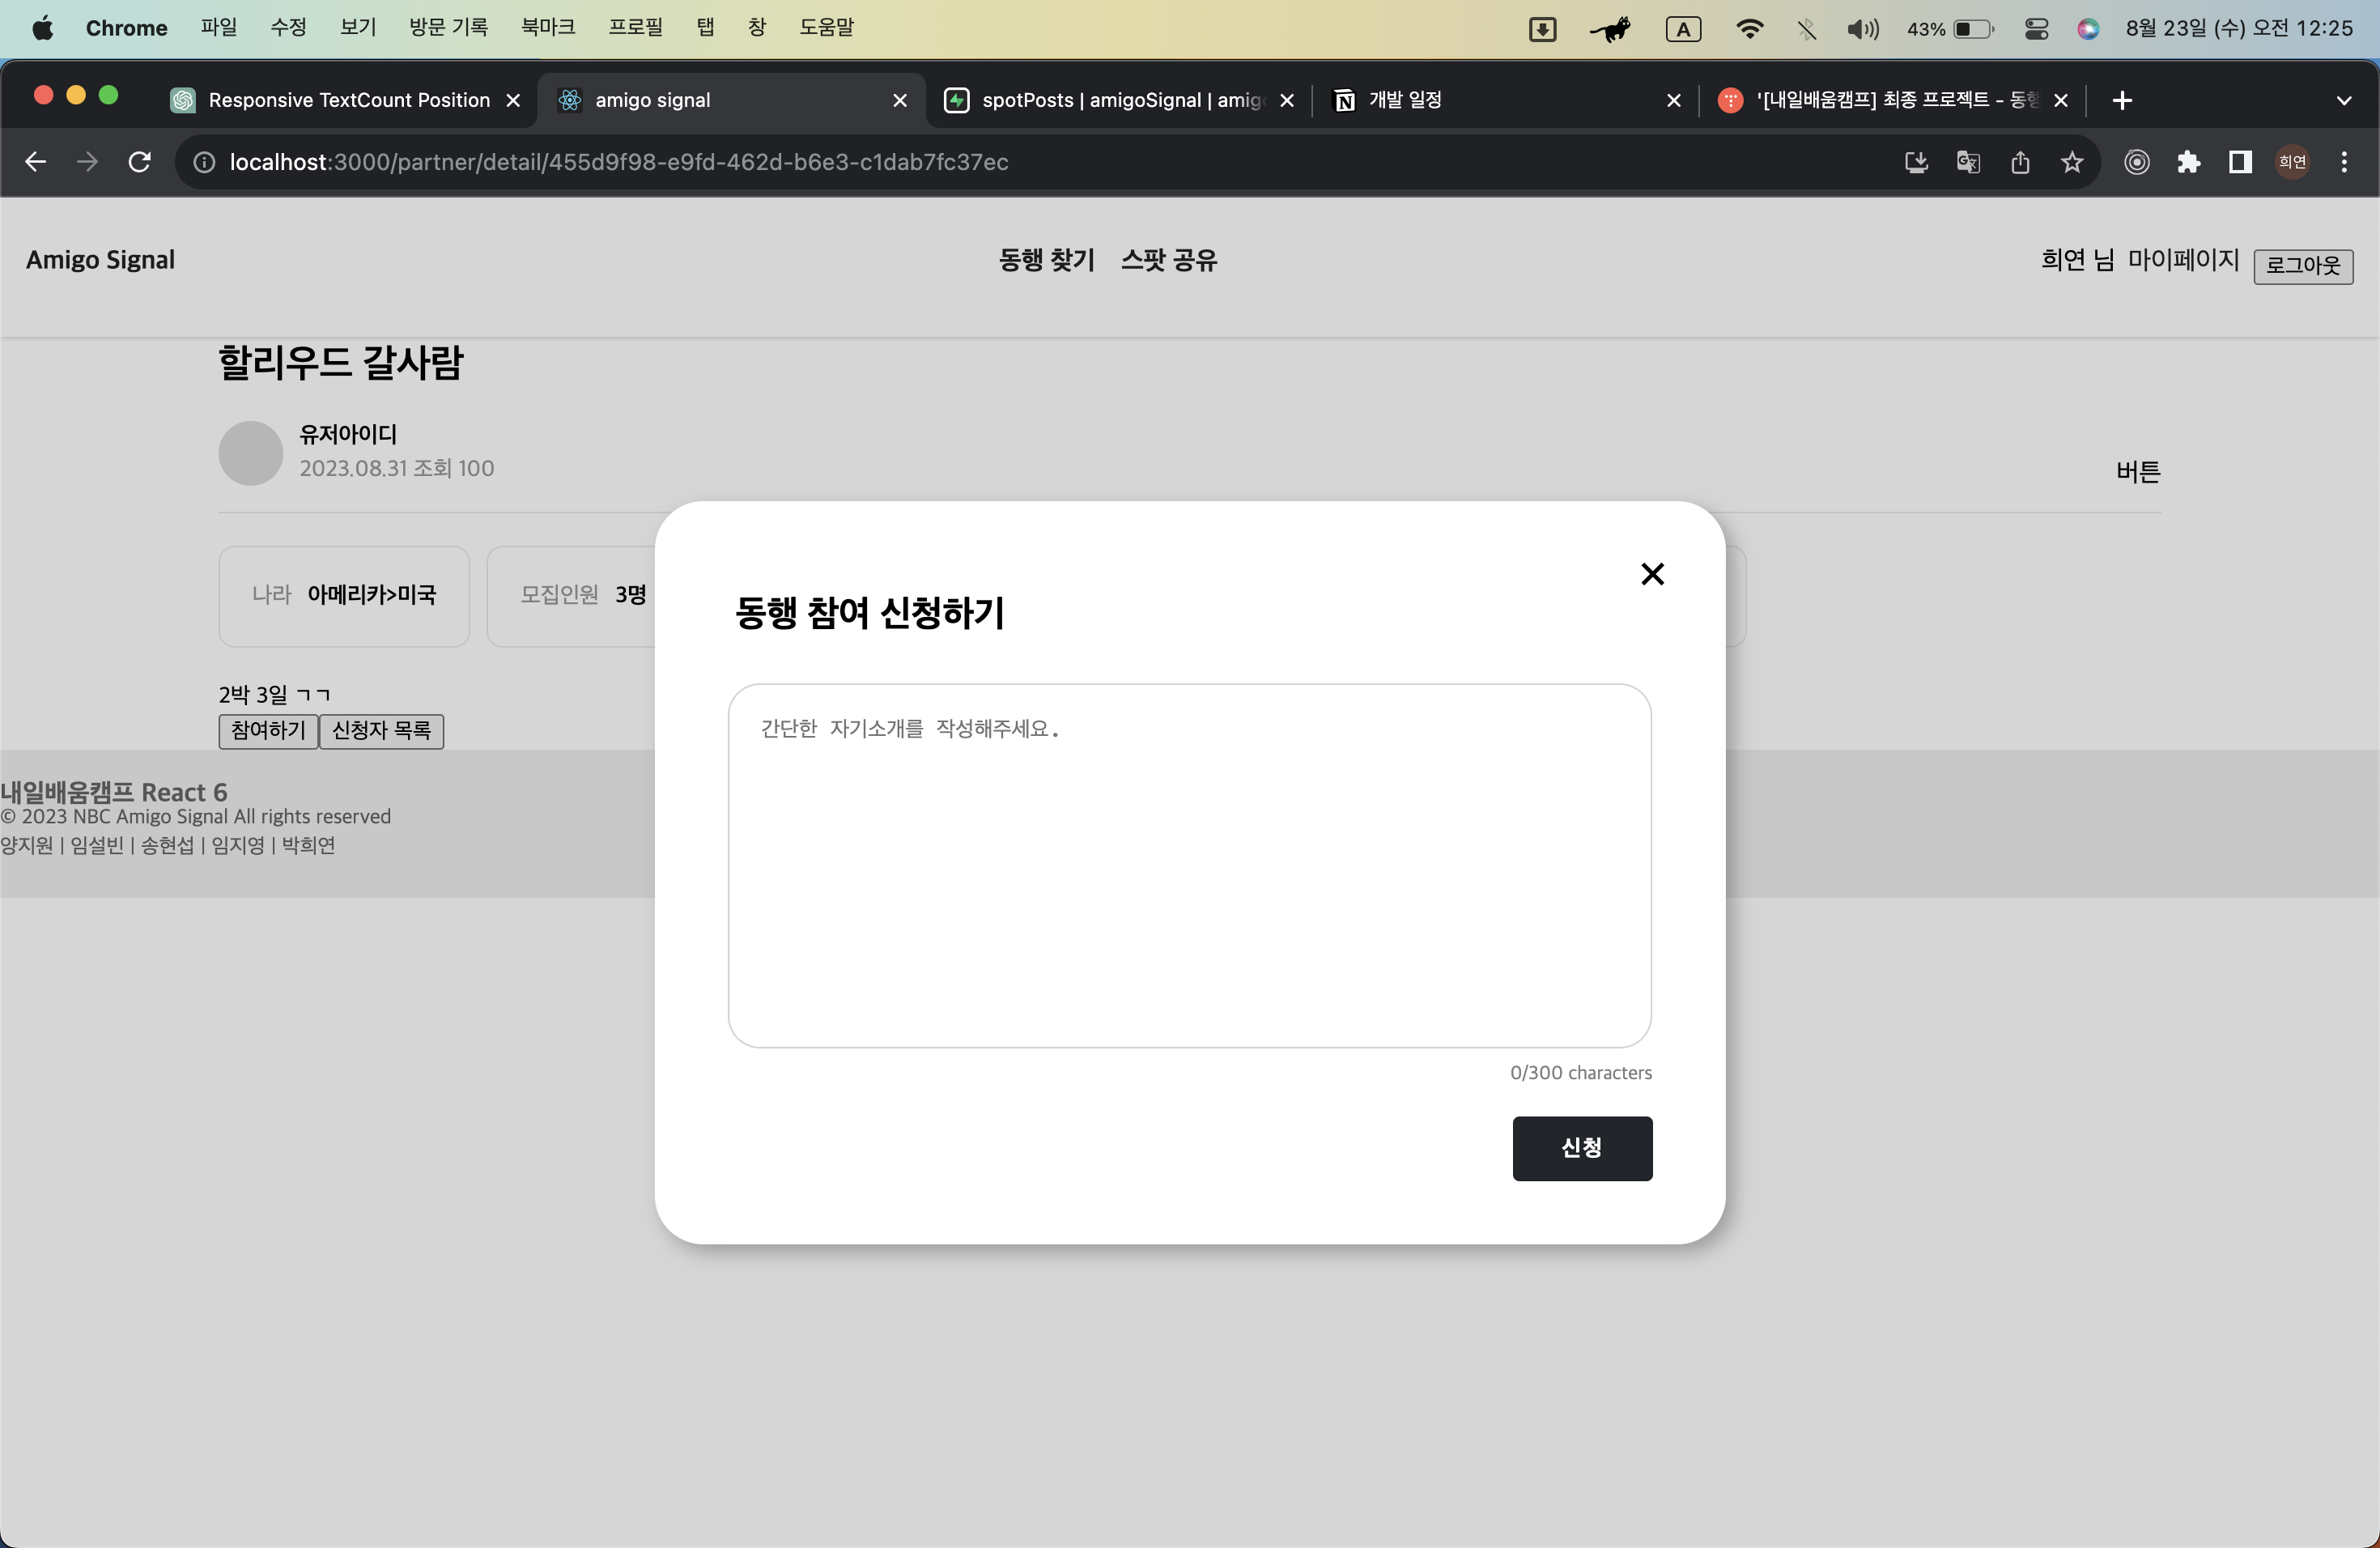Image resolution: width=2380 pixels, height=1548 pixels.
Task: Open the macOS Control Center icon
Action: 2036,29
